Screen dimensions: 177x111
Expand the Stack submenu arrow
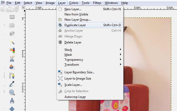pos(121,49)
